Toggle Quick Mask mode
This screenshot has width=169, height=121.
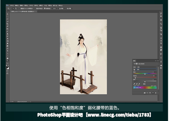[x=7, y=71]
